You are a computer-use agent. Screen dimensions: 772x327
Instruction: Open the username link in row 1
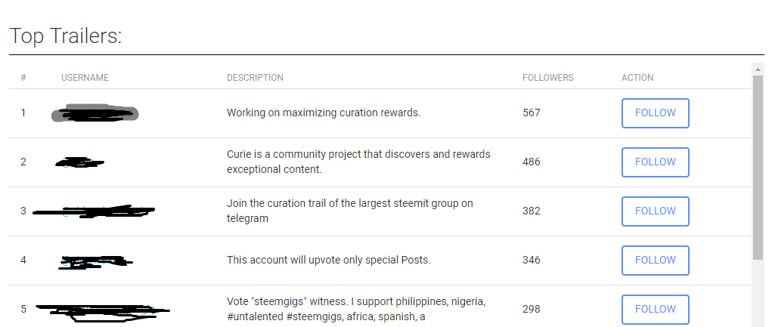pyautogui.click(x=95, y=113)
